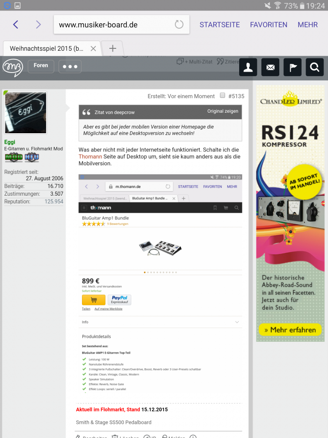Click the Beiträge count 16.710
The width and height of the screenshot is (328, 438).
(55, 186)
